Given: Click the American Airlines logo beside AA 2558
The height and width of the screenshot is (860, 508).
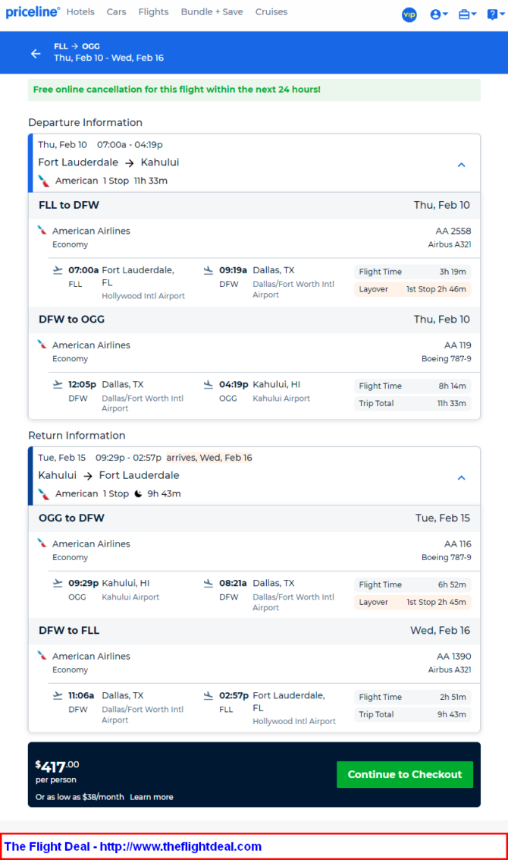Looking at the screenshot, I should (x=42, y=230).
